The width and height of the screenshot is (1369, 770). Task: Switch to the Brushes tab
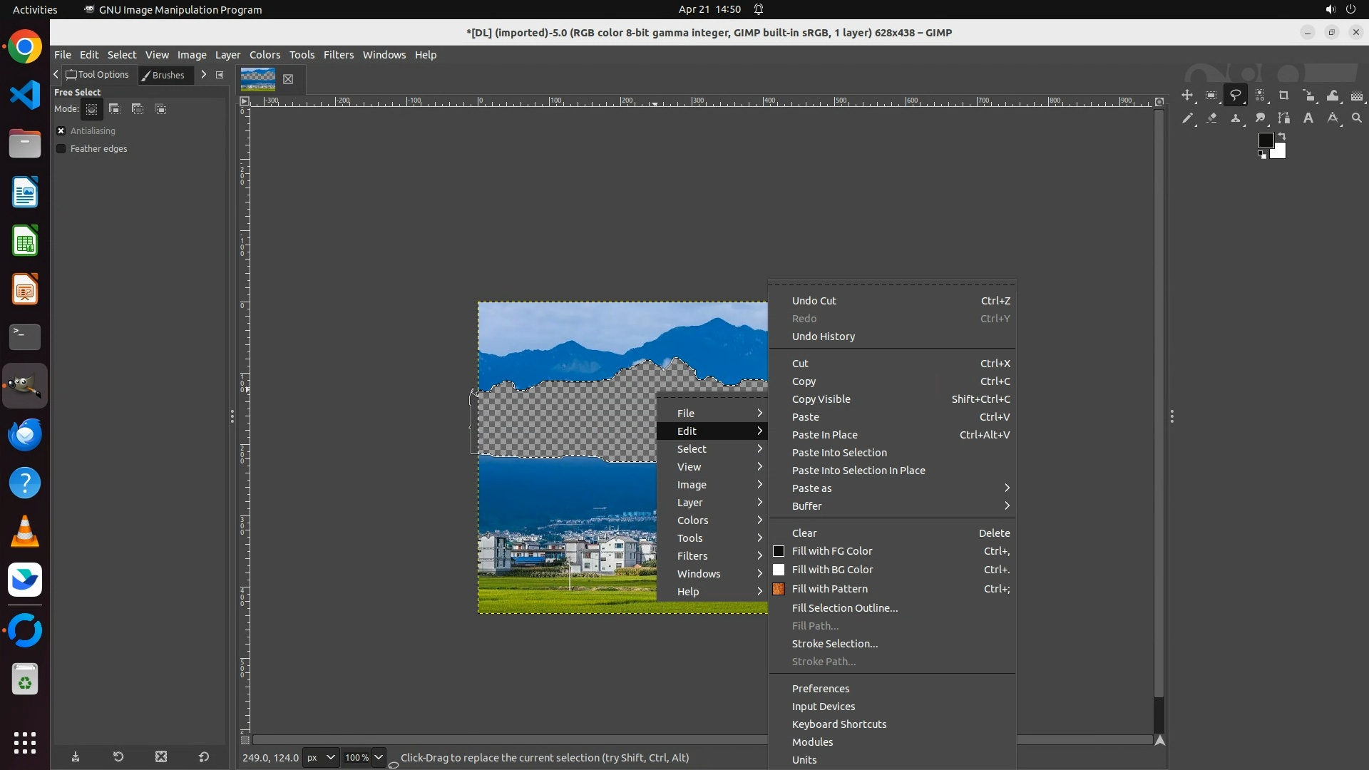(x=165, y=75)
